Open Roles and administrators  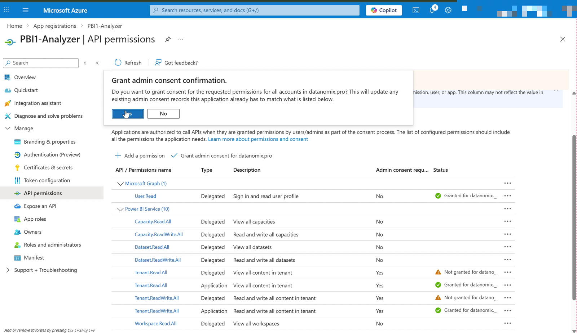click(52, 245)
